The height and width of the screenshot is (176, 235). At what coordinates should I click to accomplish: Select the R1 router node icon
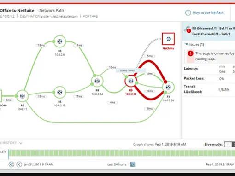click(168, 87)
